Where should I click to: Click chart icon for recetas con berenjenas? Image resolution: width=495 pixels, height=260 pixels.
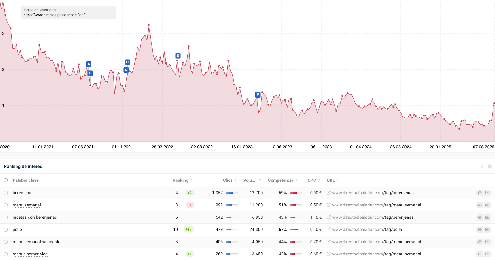click(487, 217)
